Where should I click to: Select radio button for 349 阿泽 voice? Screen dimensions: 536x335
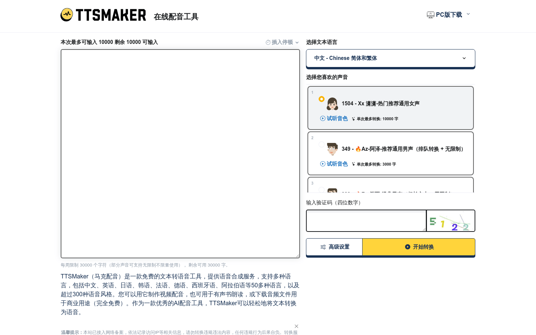click(322, 144)
